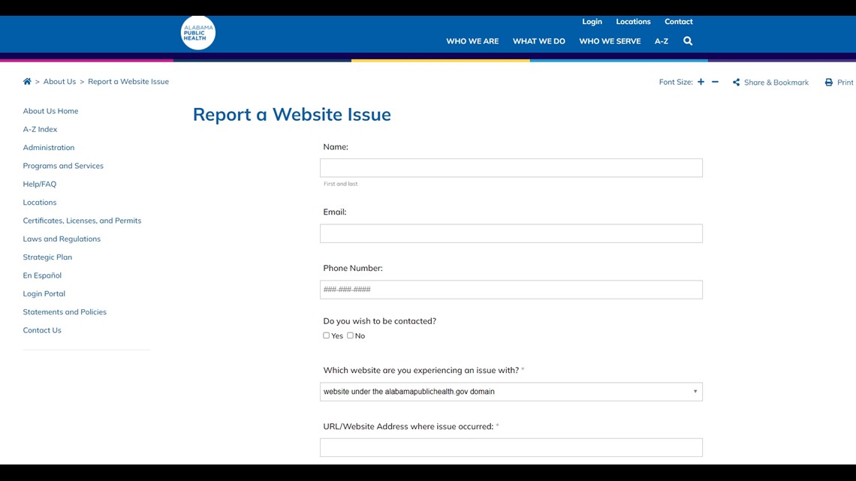Open Statements and Policies sidebar link

[65, 312]
